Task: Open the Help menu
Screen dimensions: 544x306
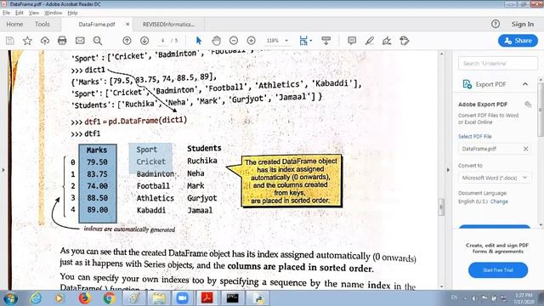Action: [x=72, y=13]
